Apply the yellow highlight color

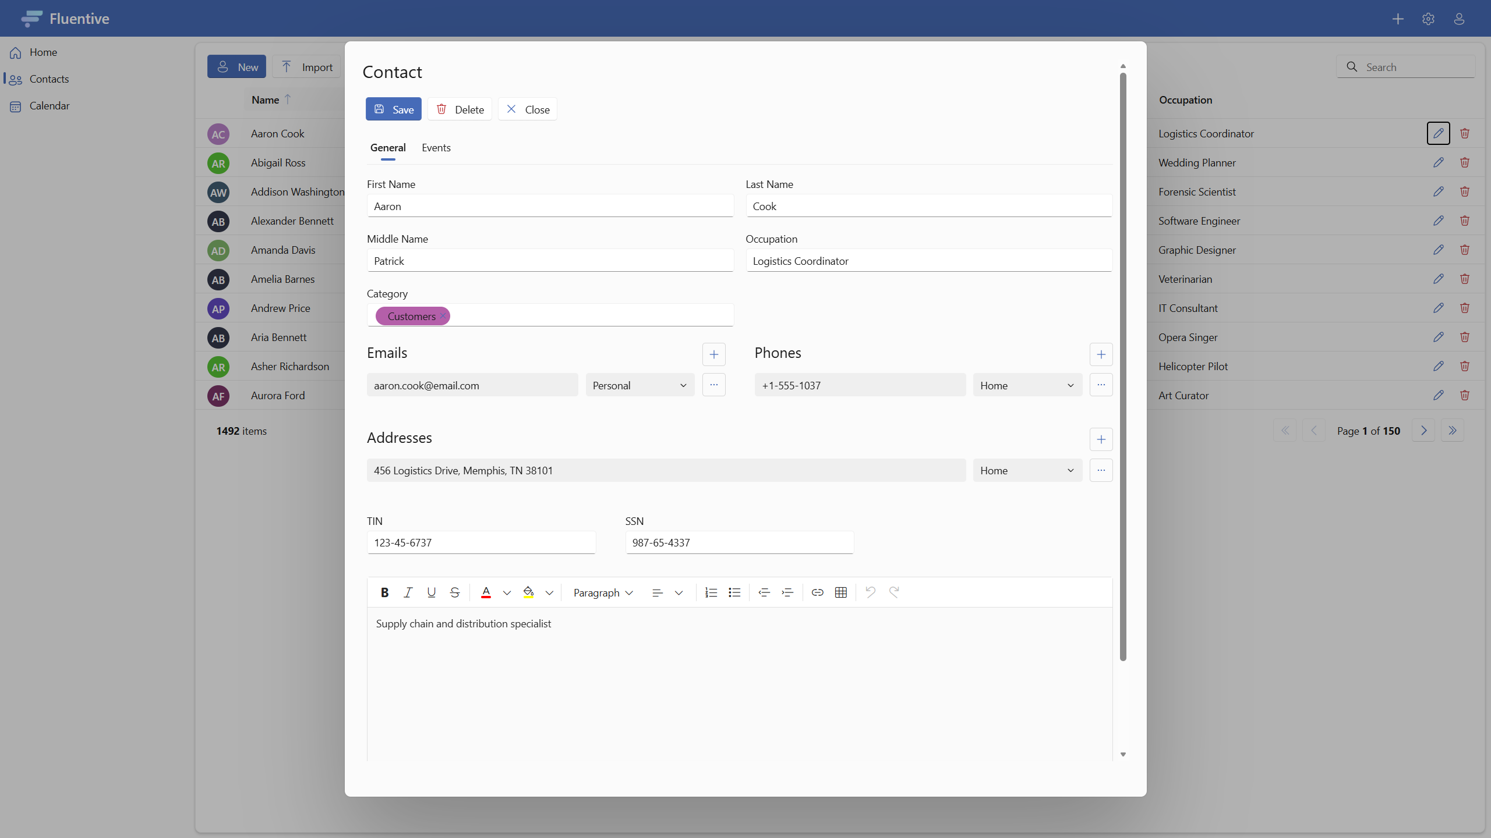click(528, 592)
